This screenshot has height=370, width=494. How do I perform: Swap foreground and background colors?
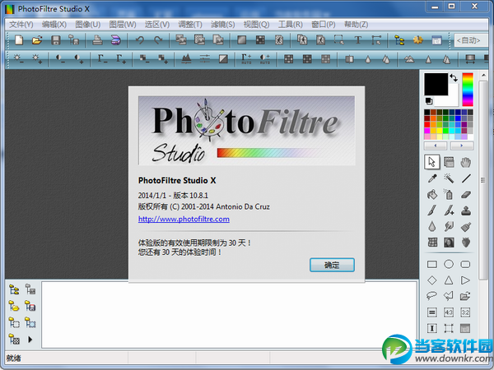(453, 77)
